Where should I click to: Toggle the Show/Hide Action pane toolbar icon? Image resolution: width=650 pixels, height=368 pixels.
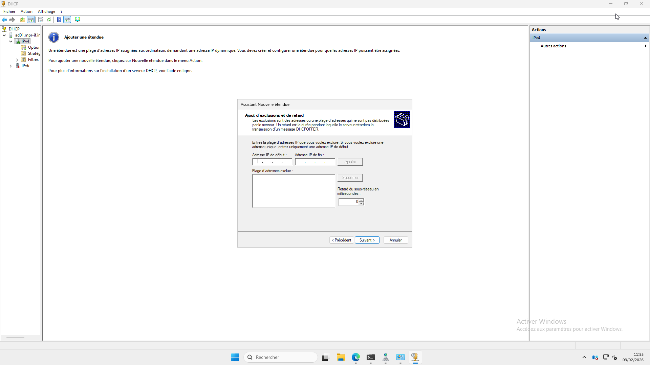point(67,20)
